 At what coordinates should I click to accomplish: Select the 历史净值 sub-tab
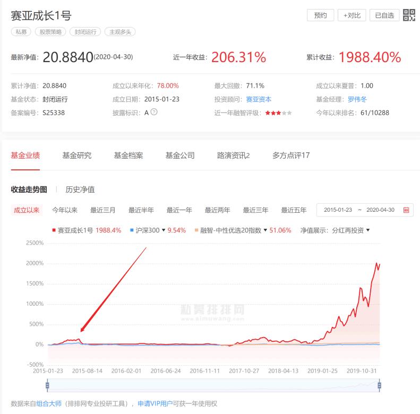[80, 189]
